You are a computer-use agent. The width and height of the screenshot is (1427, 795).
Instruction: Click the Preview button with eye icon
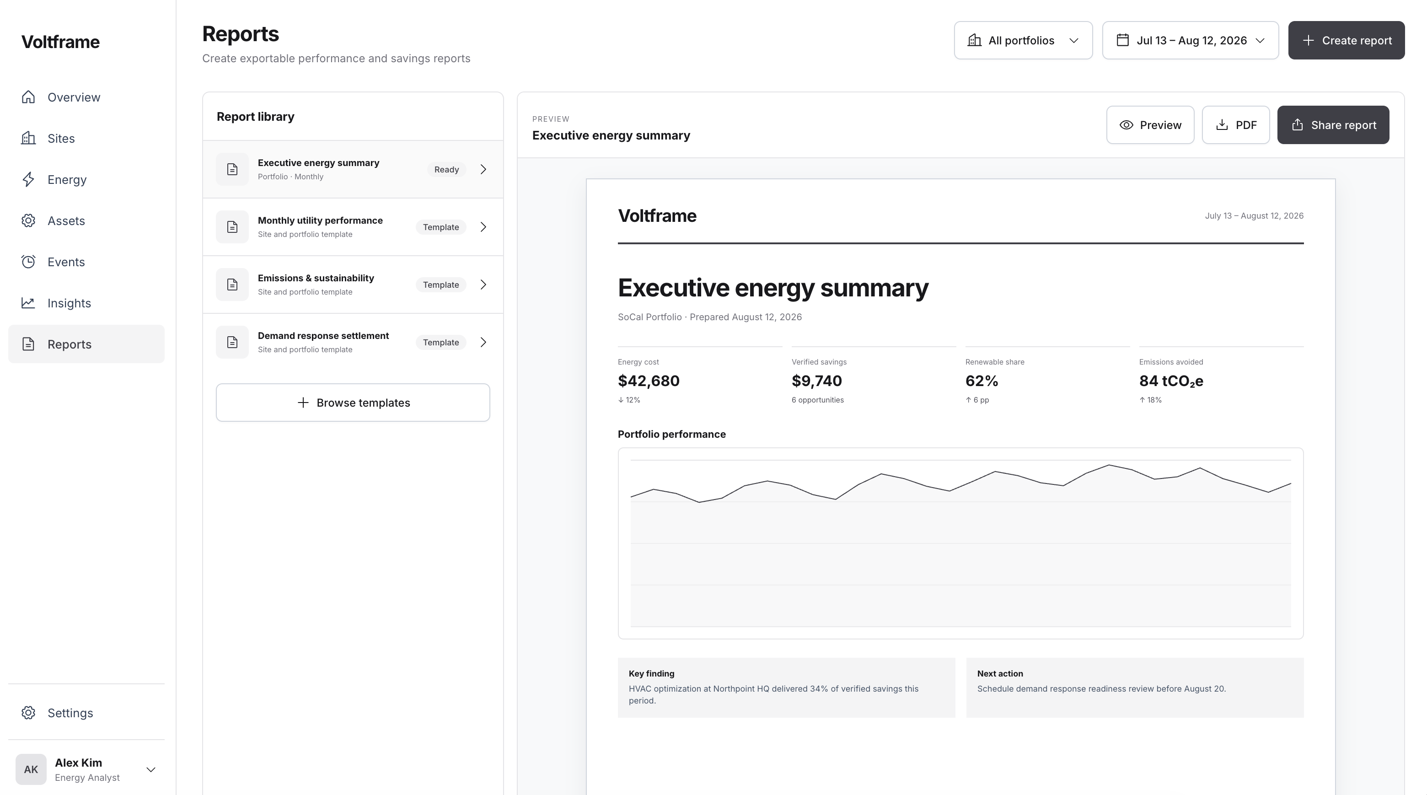(1150, 125)
